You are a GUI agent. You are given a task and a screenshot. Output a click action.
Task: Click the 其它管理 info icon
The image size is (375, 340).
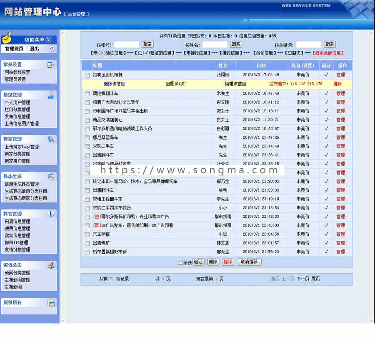pyautogui.click(x=51, y=214)
